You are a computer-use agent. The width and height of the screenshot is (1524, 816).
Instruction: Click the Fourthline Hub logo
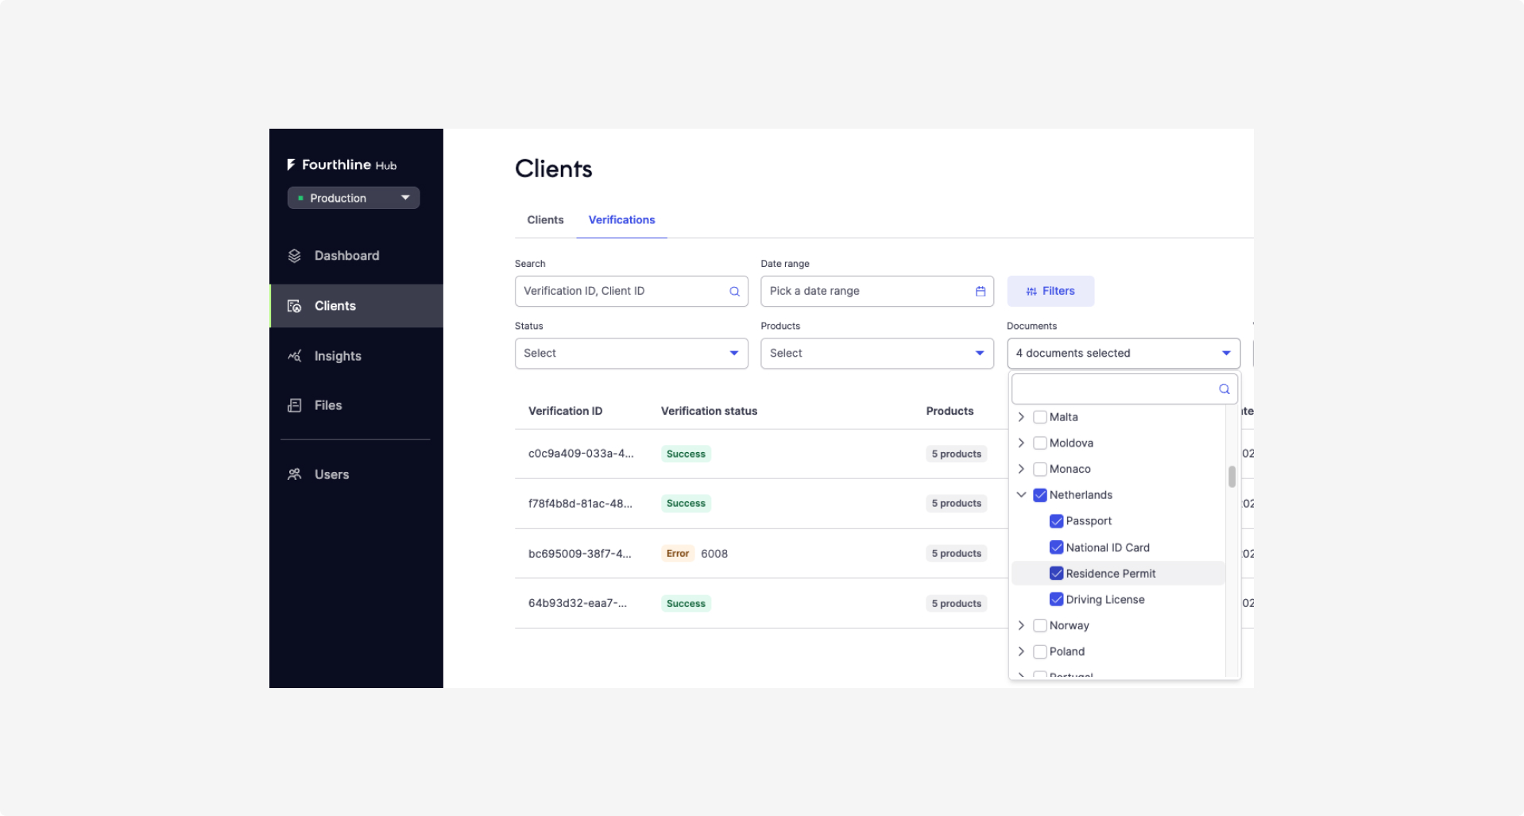click(x=342, y=164)
